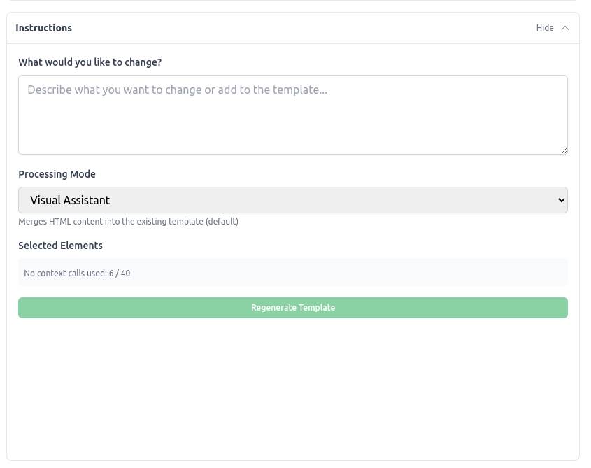Click the "What would you like to change?" label

pos(90,62)
